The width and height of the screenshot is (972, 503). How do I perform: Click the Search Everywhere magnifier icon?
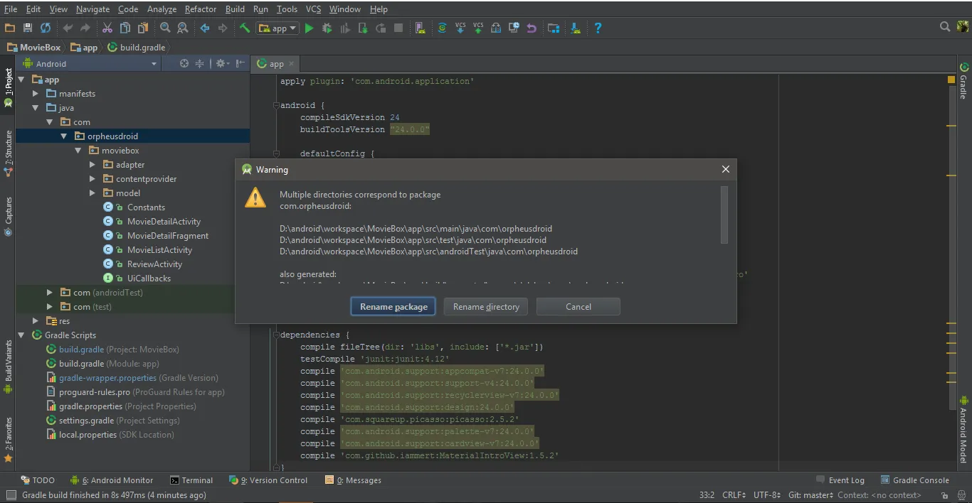pyautogui.click(x=945, y=27)
